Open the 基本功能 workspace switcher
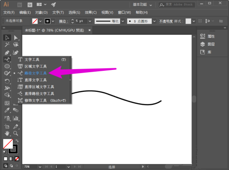 pyautogui.click(x=142, y=5)
